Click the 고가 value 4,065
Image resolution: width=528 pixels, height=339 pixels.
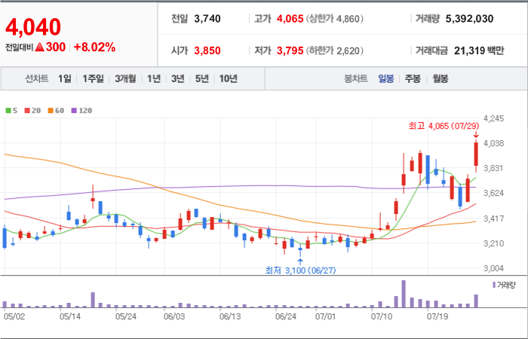point(290,19)
